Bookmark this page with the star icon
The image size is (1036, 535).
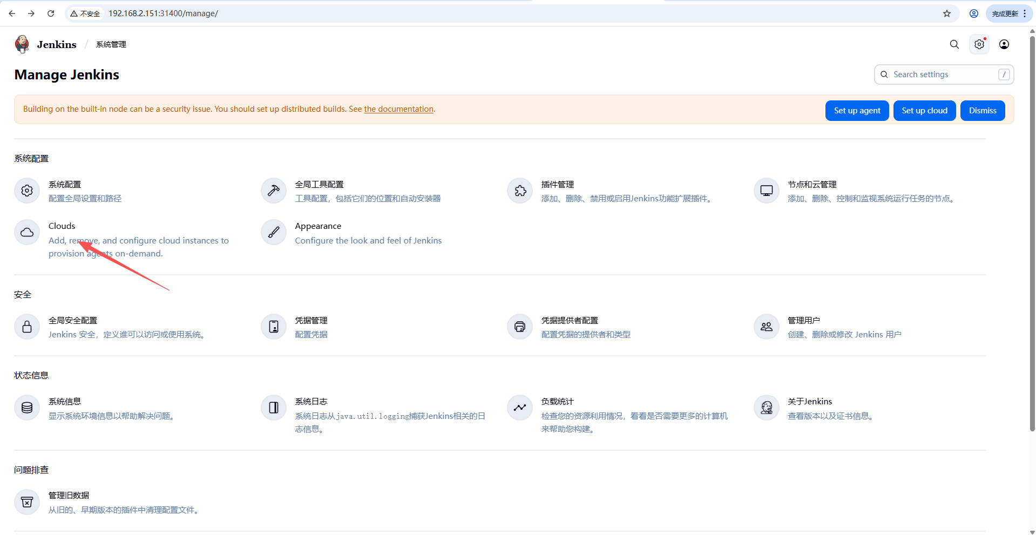947,13
